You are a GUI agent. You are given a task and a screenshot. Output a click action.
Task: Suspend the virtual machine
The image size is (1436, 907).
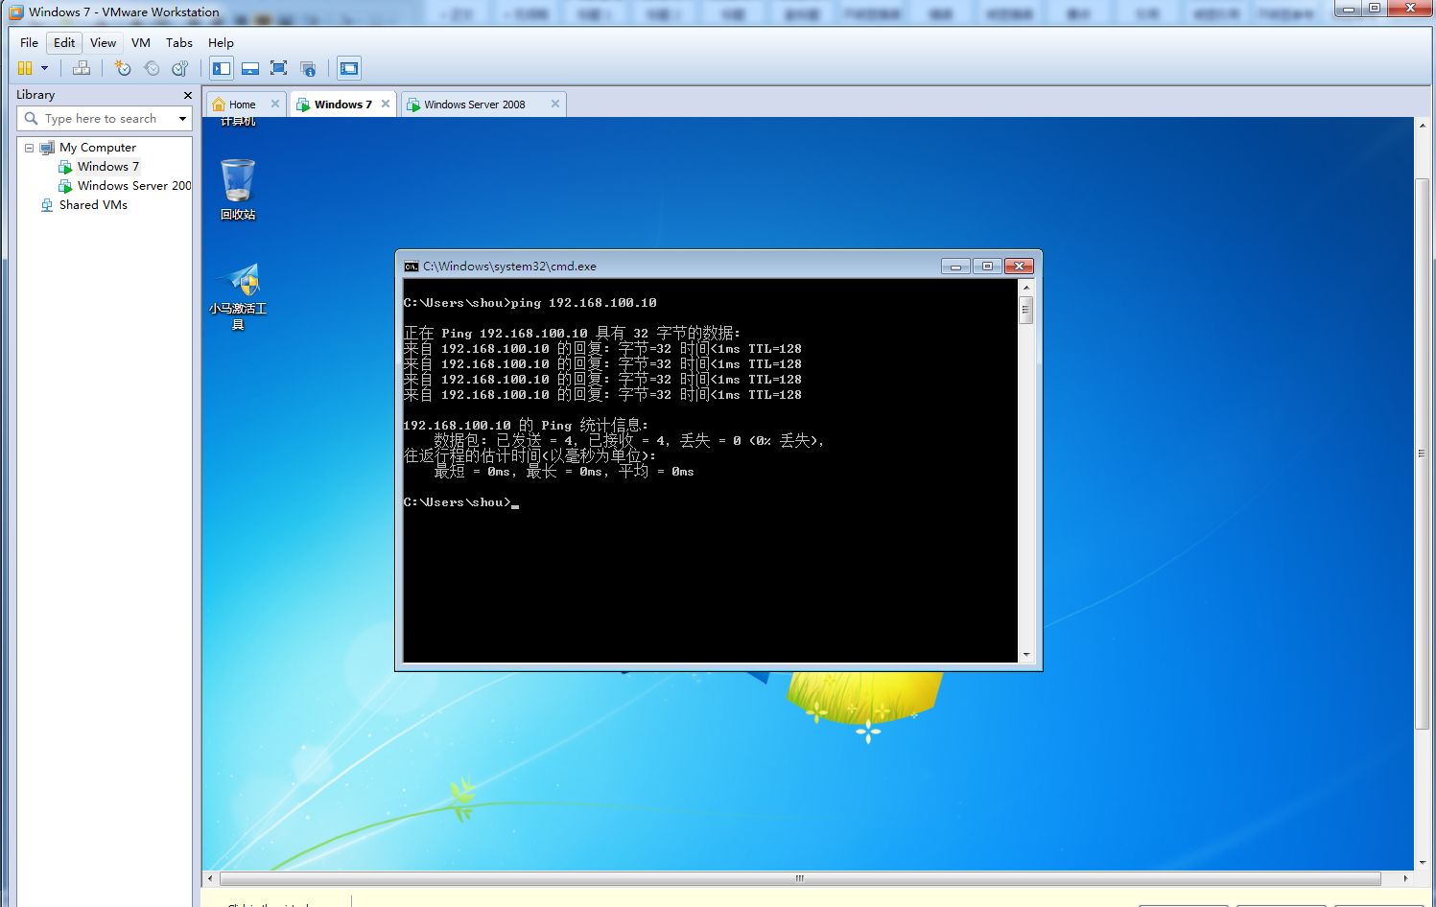[x=26, y=68]
